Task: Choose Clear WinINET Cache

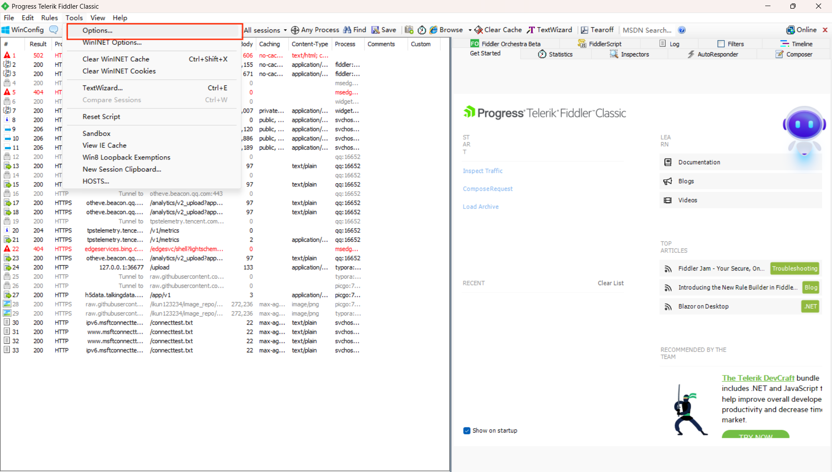Action: coord(152,59)
